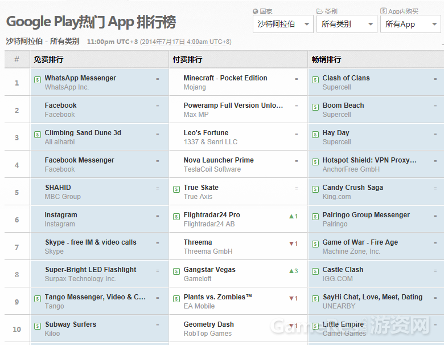Open Nova Launcher Prime link
The width and height of the screenshot is (444, 345).
click(x=219, y=160)
